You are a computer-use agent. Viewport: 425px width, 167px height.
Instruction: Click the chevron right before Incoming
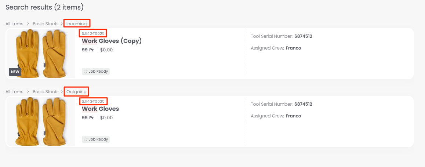tap(62, 24)
